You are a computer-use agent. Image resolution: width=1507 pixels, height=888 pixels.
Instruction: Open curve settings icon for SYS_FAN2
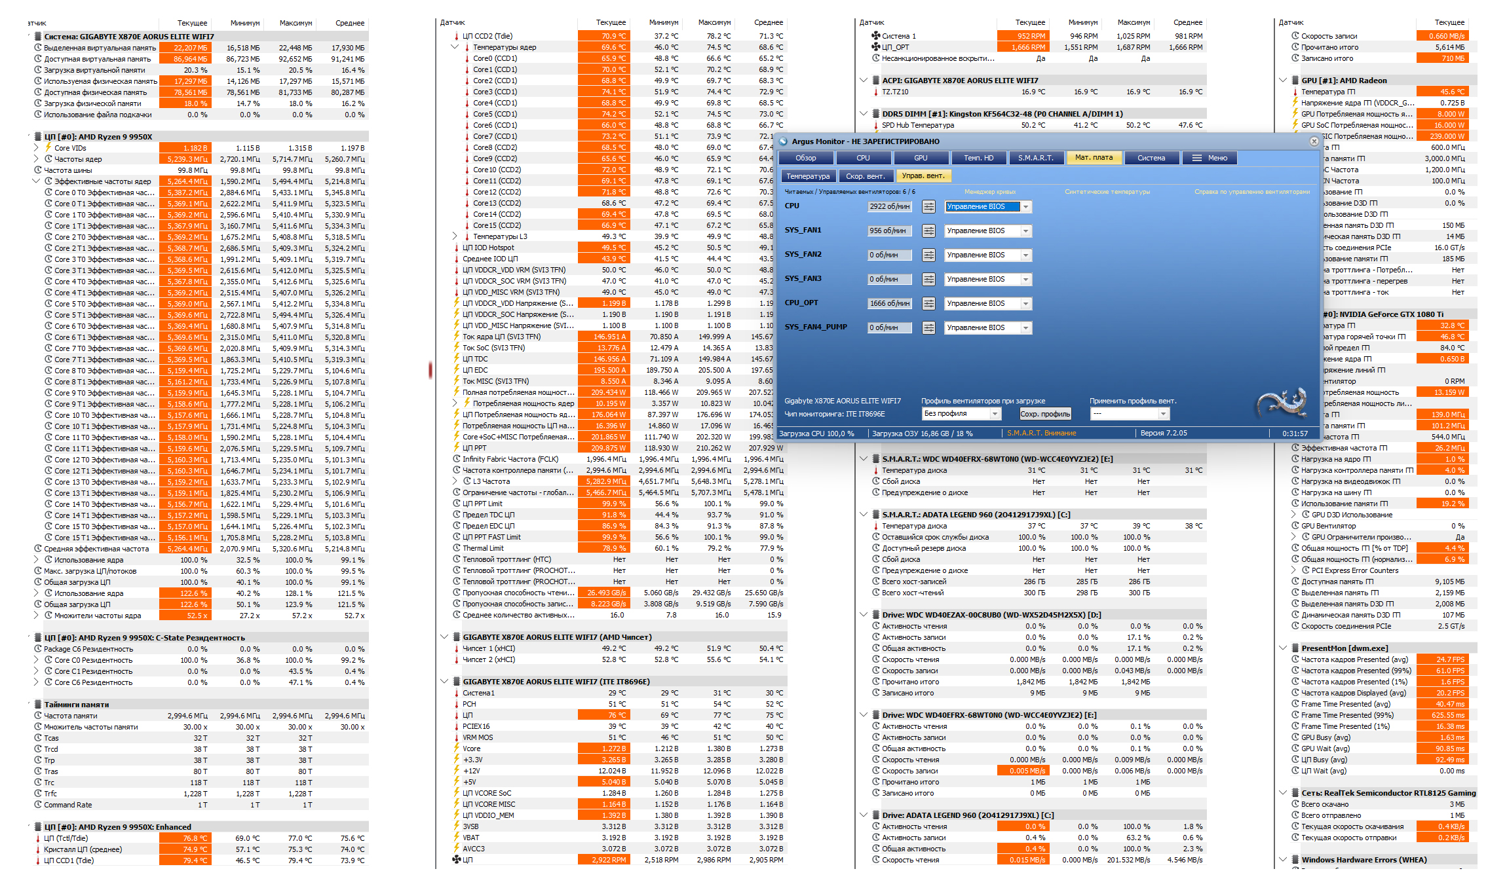(x=928, y=255)
